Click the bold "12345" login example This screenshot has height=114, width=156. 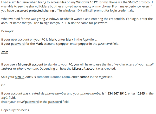(x=140, y=93)
